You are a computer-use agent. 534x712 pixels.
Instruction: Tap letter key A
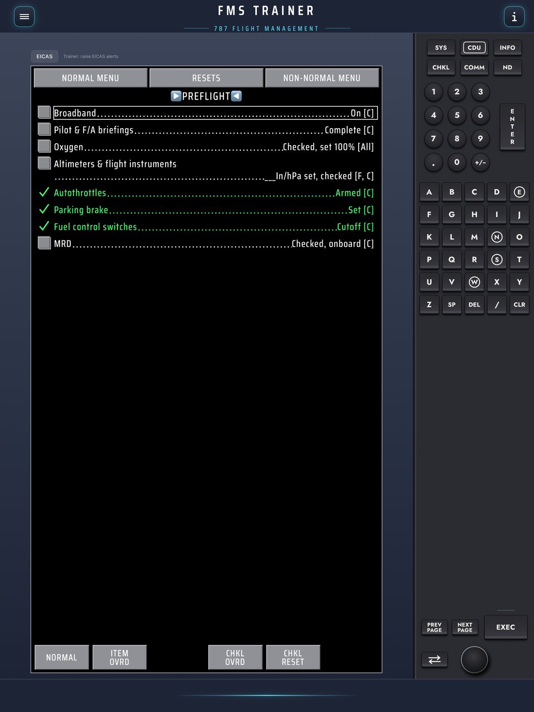429,192
